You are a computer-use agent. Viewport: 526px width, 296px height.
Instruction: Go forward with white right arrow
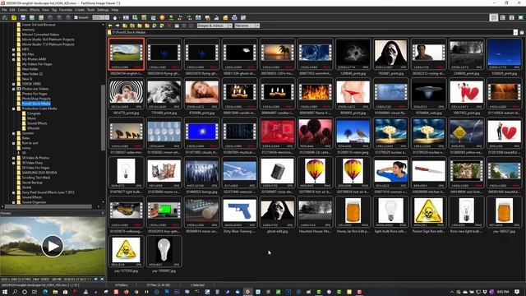[118, 25]
